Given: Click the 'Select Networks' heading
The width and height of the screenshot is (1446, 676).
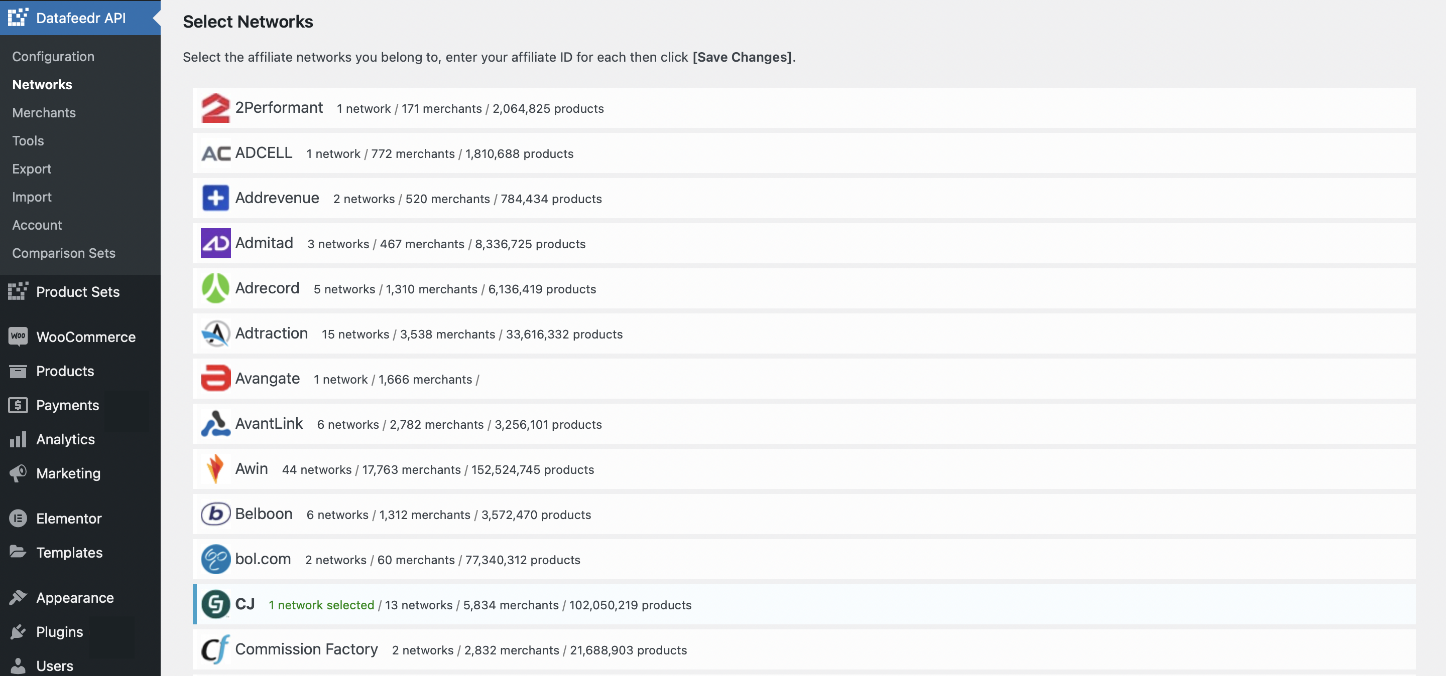Looking at the screenshot, I should [x=248, y=21].
